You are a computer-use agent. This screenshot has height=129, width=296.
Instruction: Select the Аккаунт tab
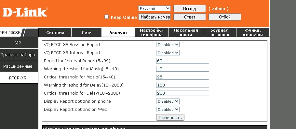(x=118, y=32)
